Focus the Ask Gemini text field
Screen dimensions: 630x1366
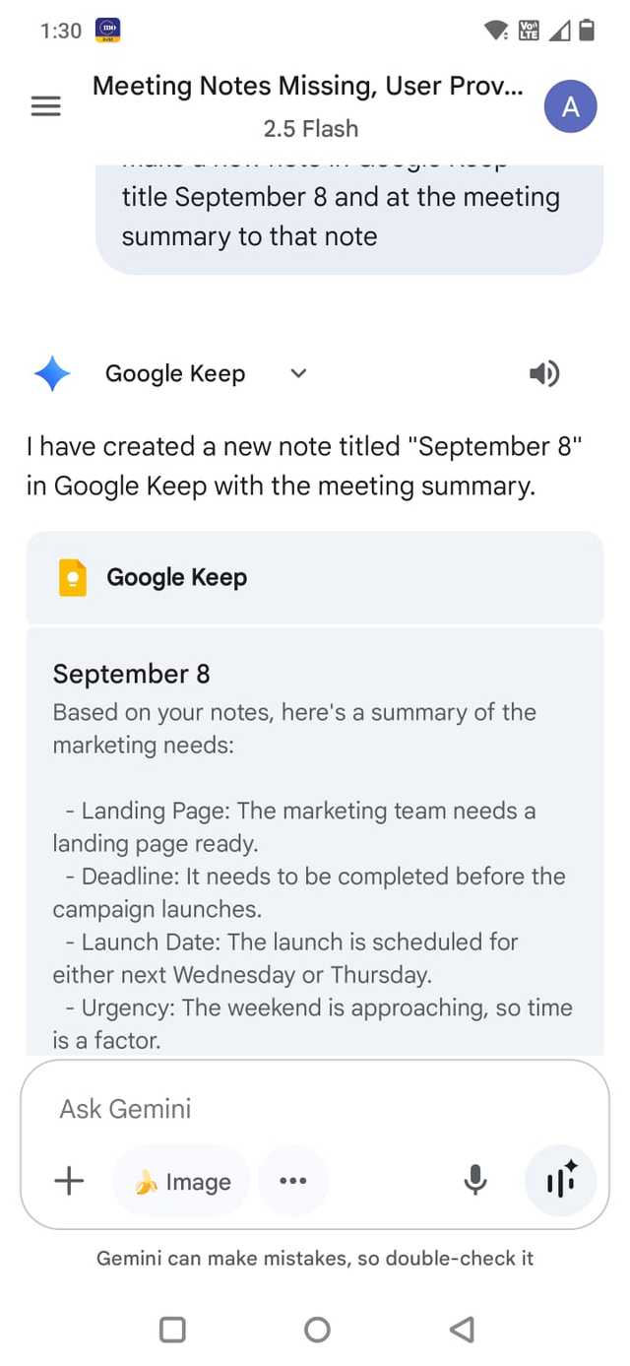pyautogui.click(x=295, y=1109)
